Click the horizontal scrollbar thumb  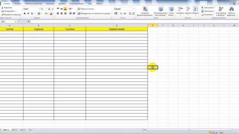[189, 130]
